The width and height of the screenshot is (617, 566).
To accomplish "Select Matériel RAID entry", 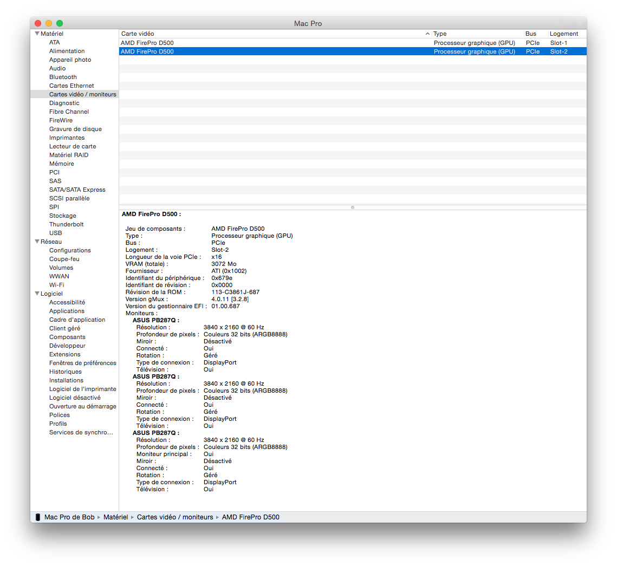I will [69, 155].
